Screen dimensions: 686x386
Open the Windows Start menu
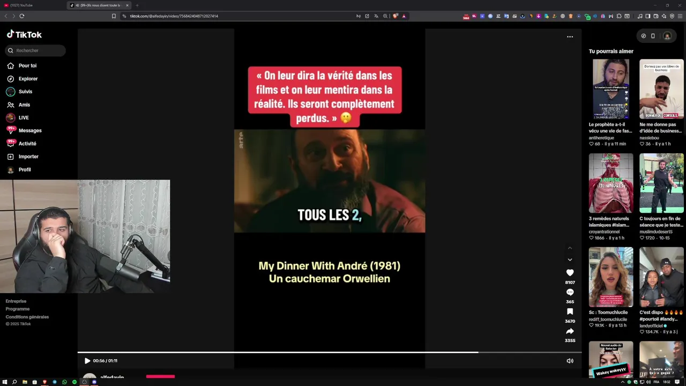tap(5, 382)
